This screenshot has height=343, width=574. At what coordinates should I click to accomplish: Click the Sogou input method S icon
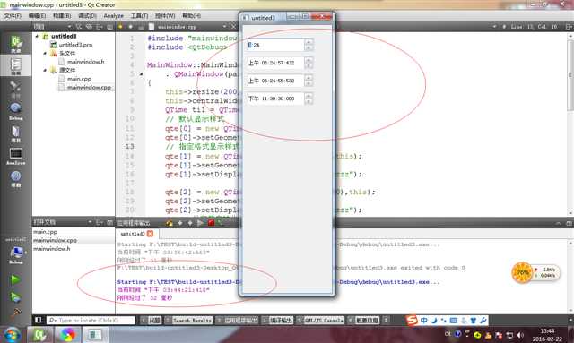pos(412,321)
